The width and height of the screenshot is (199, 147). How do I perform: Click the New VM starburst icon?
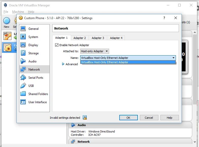point(7,21)
